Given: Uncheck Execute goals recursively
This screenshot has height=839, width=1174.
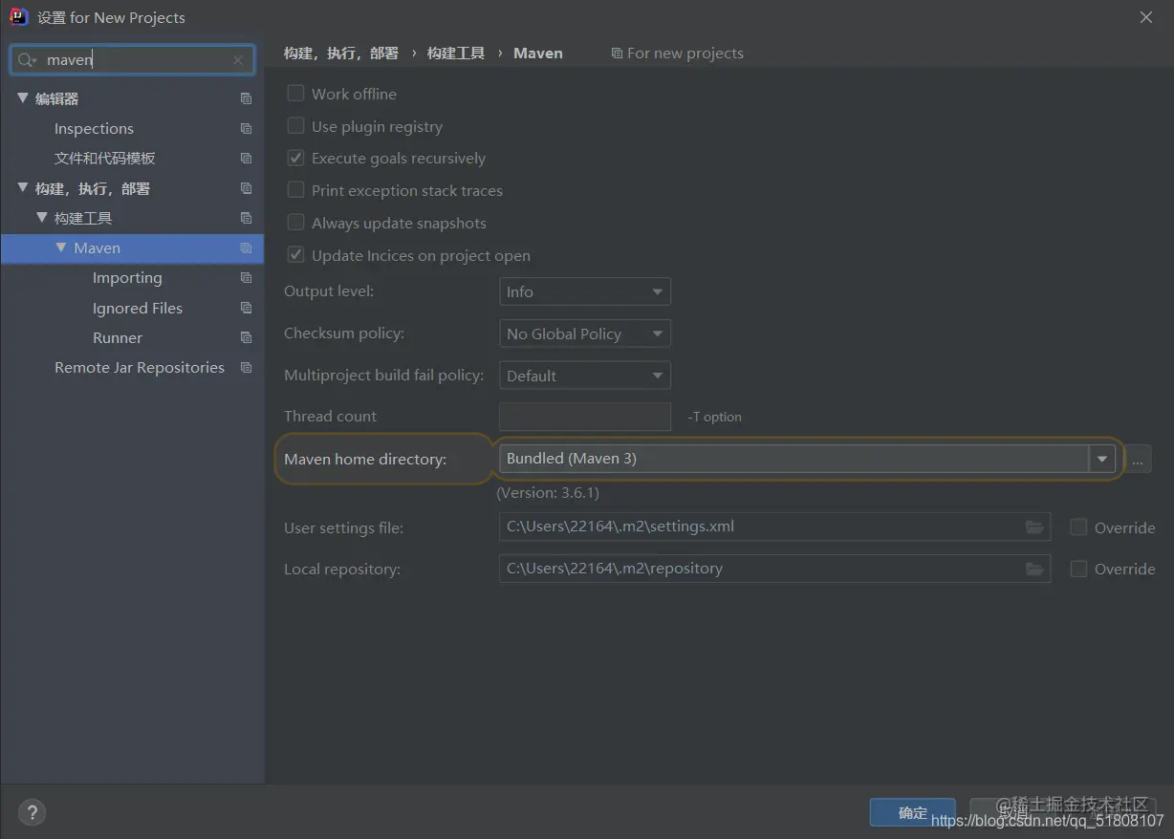Looking at the screenshot, I should click(x=295, y=158).
